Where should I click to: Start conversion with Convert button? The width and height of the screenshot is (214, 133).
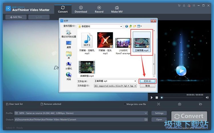point(189,116)
